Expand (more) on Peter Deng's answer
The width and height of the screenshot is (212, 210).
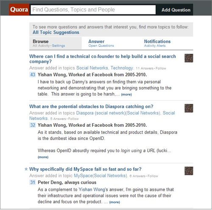pyautogui.click(x=114, y=202)
